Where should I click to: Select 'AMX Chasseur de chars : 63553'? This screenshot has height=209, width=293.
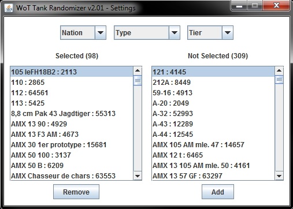(72, 176)
